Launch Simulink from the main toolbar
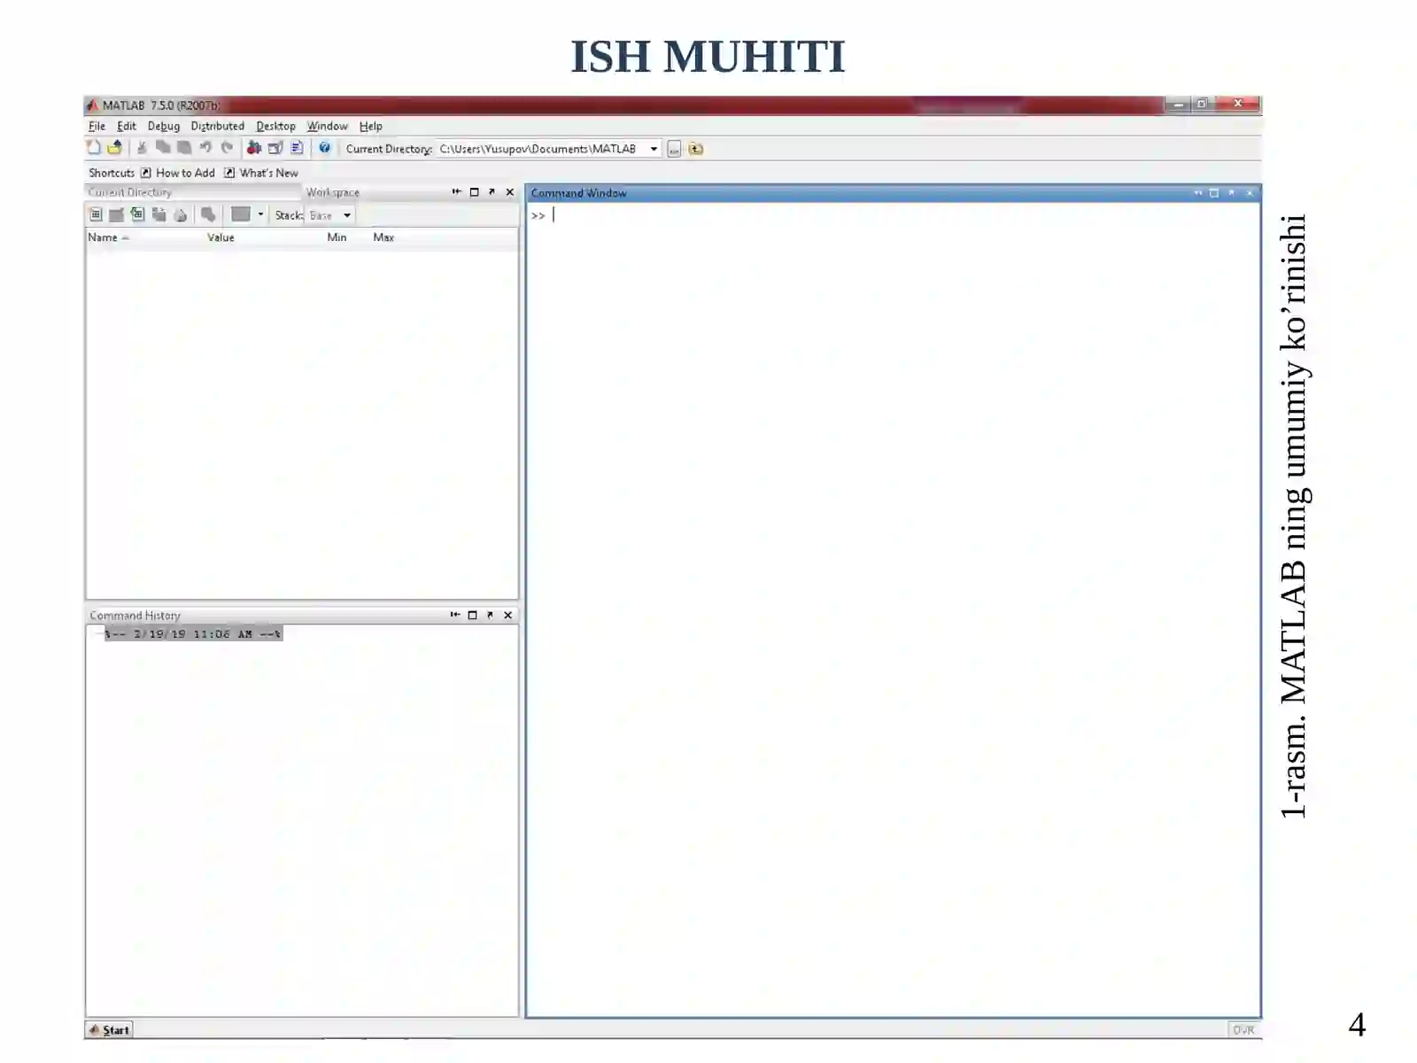The width and height of the screenshot is (1417, 1063). (254, 148)
